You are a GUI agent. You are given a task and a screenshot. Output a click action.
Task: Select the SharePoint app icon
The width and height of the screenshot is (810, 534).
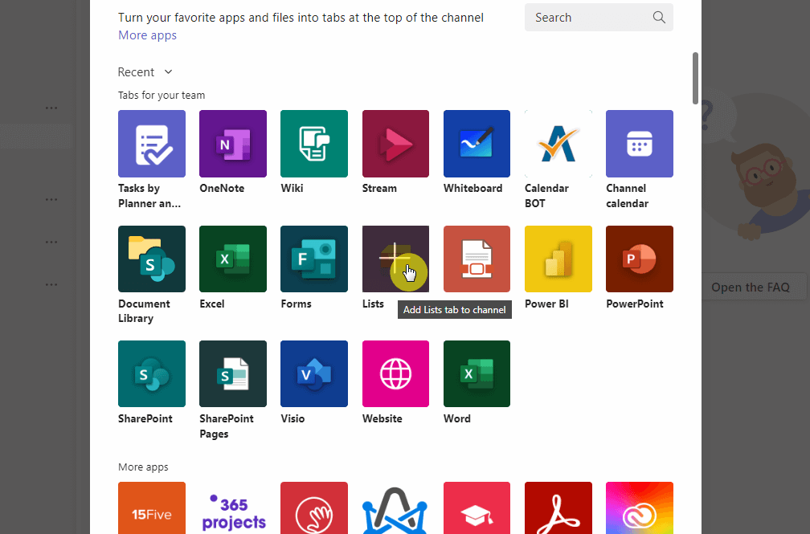[x=151, y=374]
